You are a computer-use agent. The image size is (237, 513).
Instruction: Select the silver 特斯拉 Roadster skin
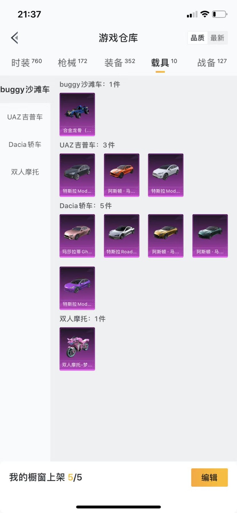tap(122, 236)
